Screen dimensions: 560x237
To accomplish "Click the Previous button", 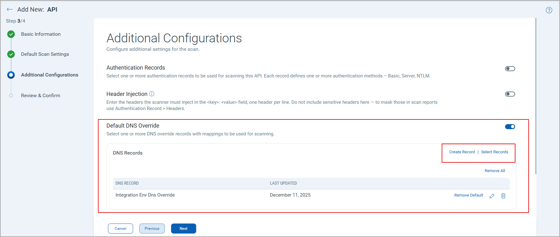I will pos(152,229).
